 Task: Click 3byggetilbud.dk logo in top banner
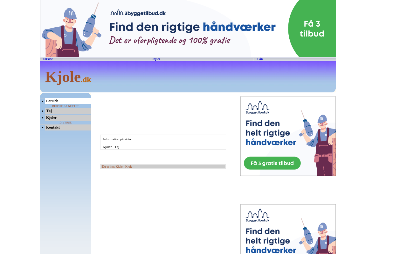click(137, 13)
